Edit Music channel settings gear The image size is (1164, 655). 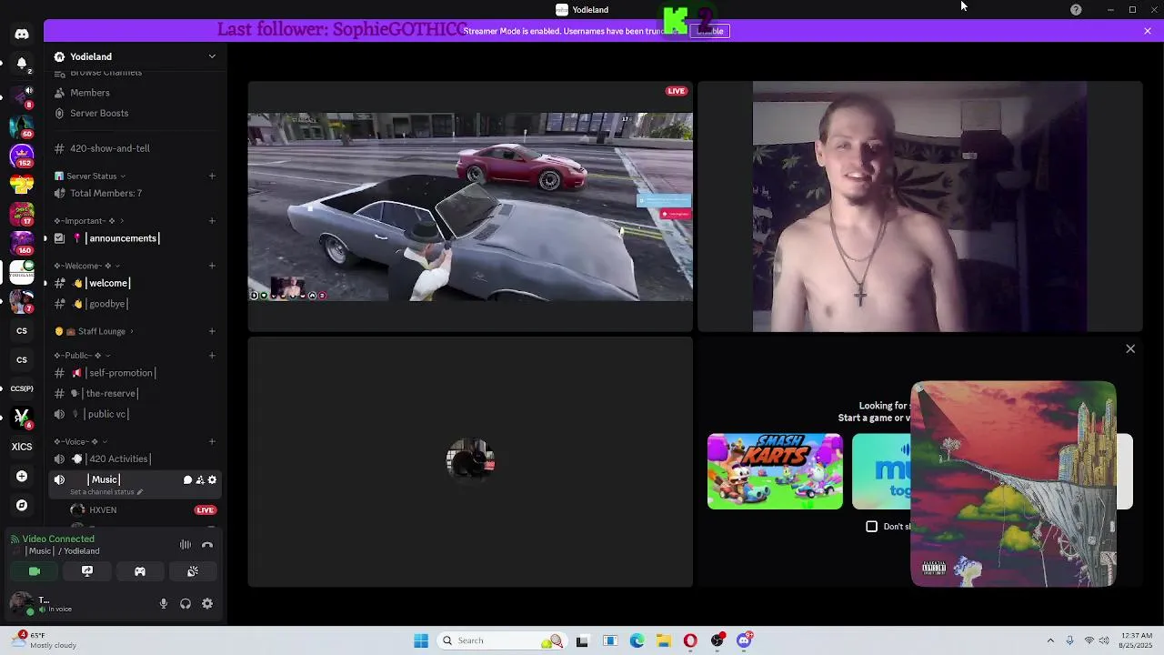pos(213,479)
